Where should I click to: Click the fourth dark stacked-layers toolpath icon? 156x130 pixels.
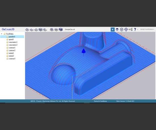[x=41, y=30]
